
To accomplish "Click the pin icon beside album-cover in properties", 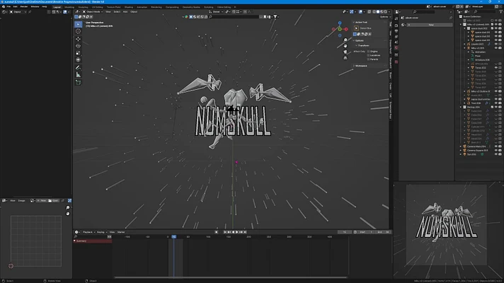I will [451, 18].
